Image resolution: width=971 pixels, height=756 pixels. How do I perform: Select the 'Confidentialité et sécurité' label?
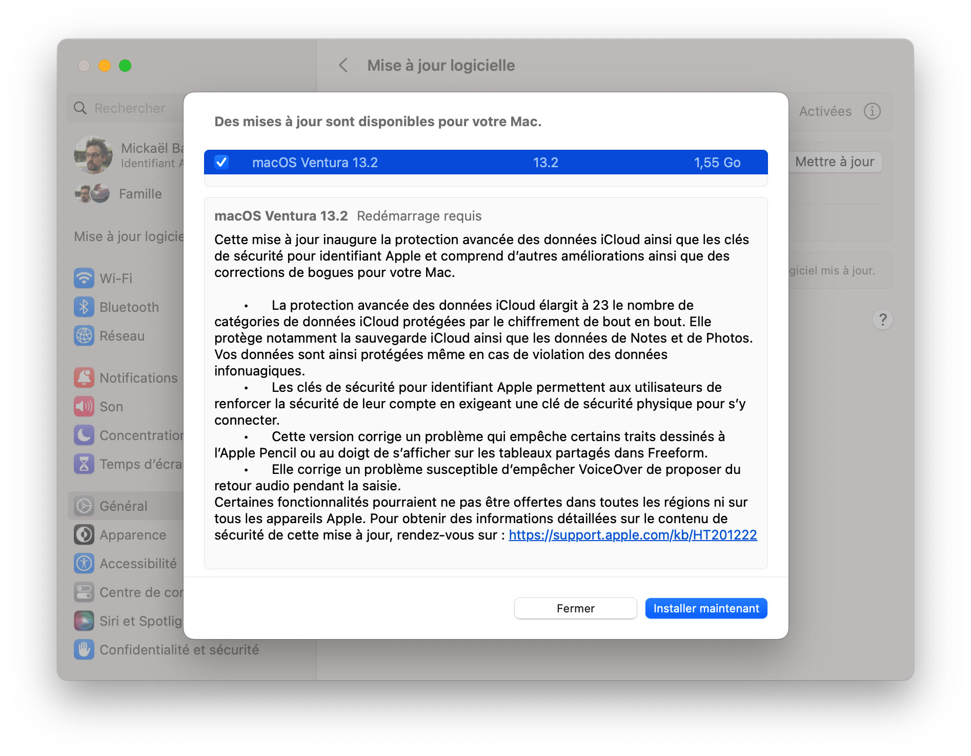pyautogui.click(x=179, y=649)
